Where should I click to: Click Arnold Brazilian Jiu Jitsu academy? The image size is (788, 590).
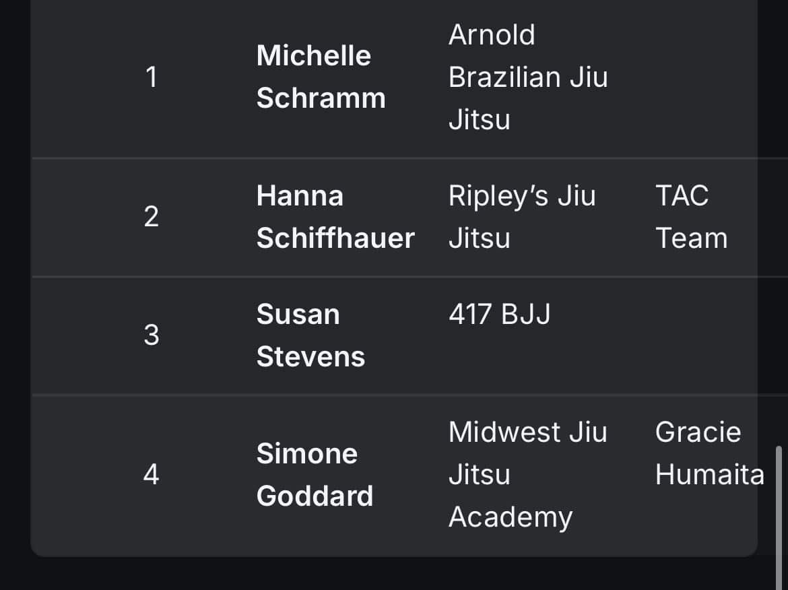coord(528,77)
